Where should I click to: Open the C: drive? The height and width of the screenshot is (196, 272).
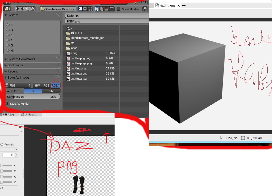point(10,25)
